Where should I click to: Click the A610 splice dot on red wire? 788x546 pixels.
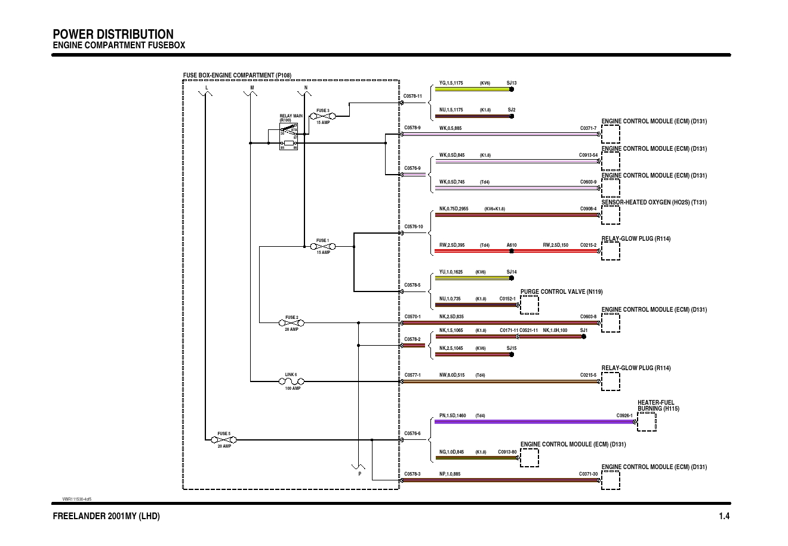click(512, 251)
